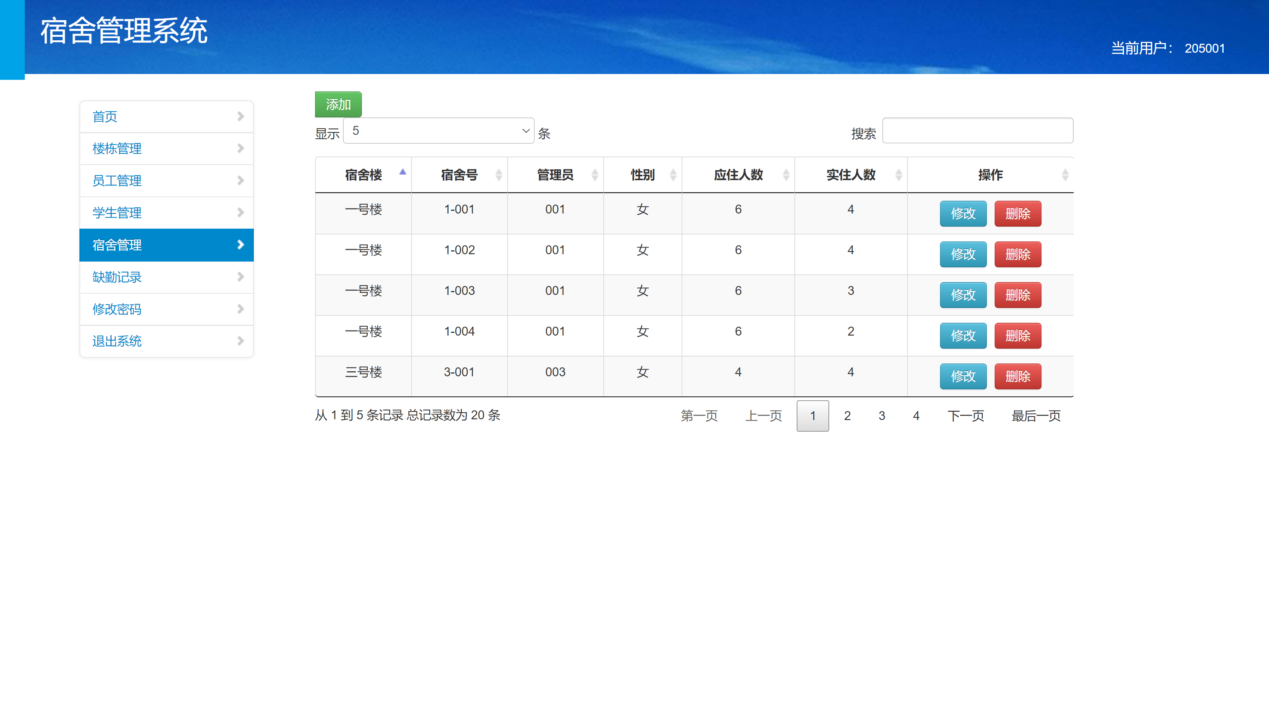This screenshot has height=701, width=1269.
Task: Click the ascending sort triangle on 宿舍楼
Action: [x=403, y=172]
